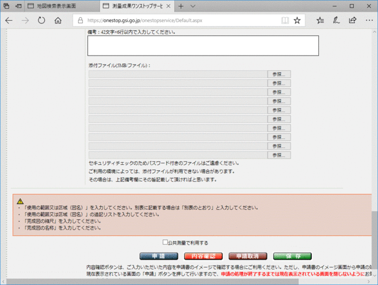Viewport: 378px width, 285px height.
Task: Click the red 内容確認 button
Action: (x=203, y=256)
